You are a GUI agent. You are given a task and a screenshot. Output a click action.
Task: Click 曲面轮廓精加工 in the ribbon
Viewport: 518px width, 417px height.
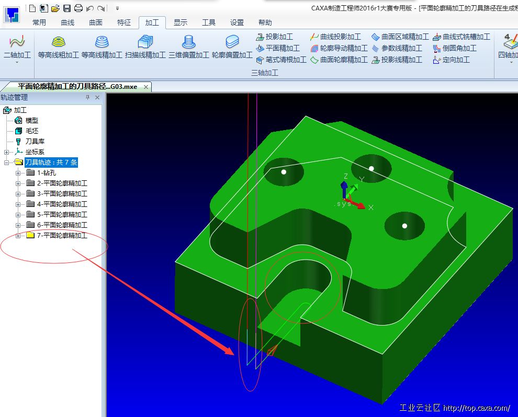pyautogui.click(x=339, y=60)
